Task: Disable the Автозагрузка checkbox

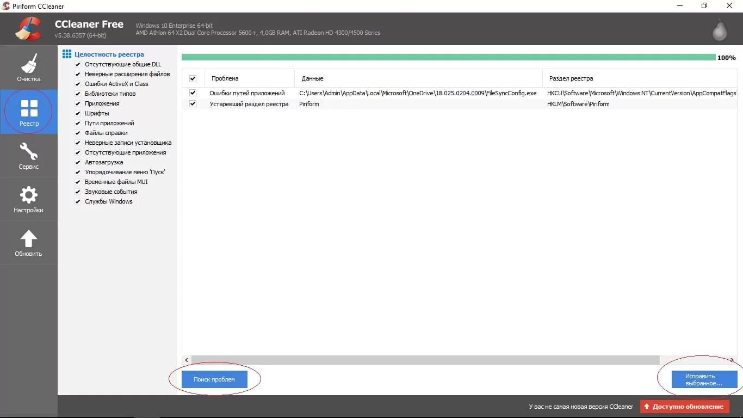Action: pos(77,162)
